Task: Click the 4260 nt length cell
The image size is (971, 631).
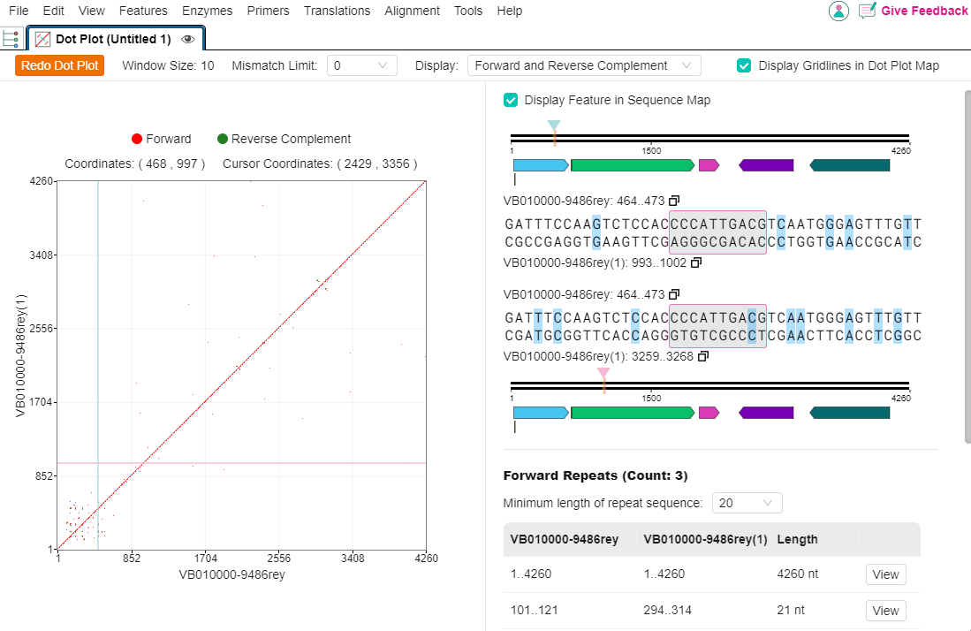Action: click(797, 574)
